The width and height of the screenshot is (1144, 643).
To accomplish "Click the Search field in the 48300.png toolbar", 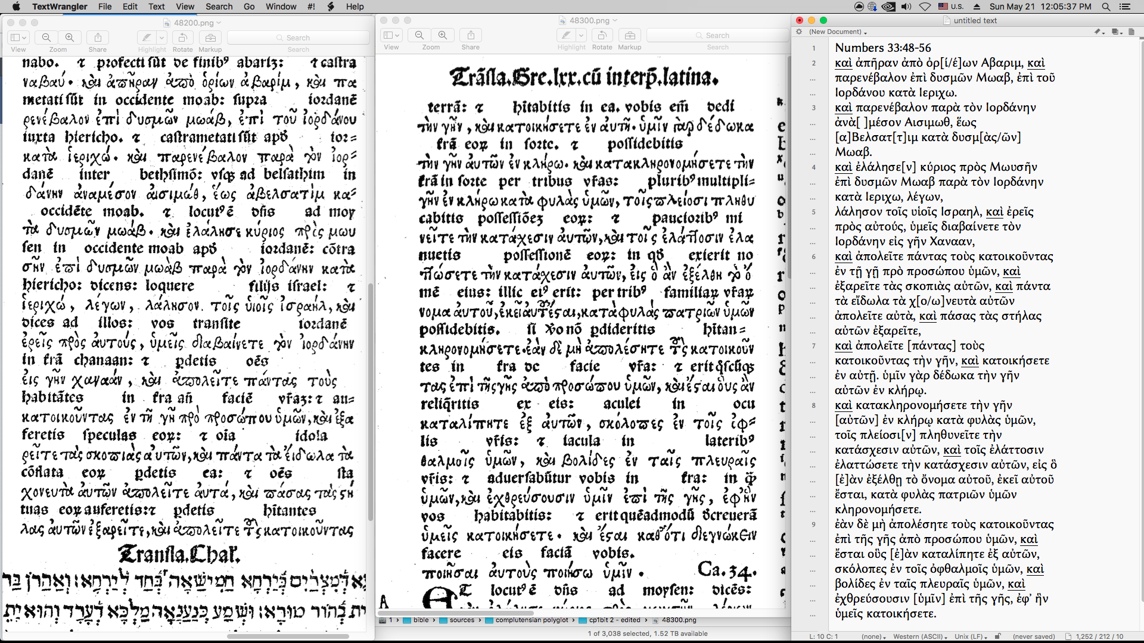I will (717, 35).
